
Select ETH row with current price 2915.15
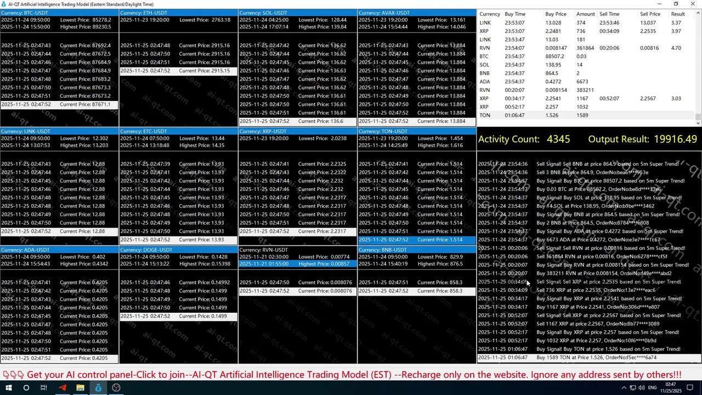[178, 71]
